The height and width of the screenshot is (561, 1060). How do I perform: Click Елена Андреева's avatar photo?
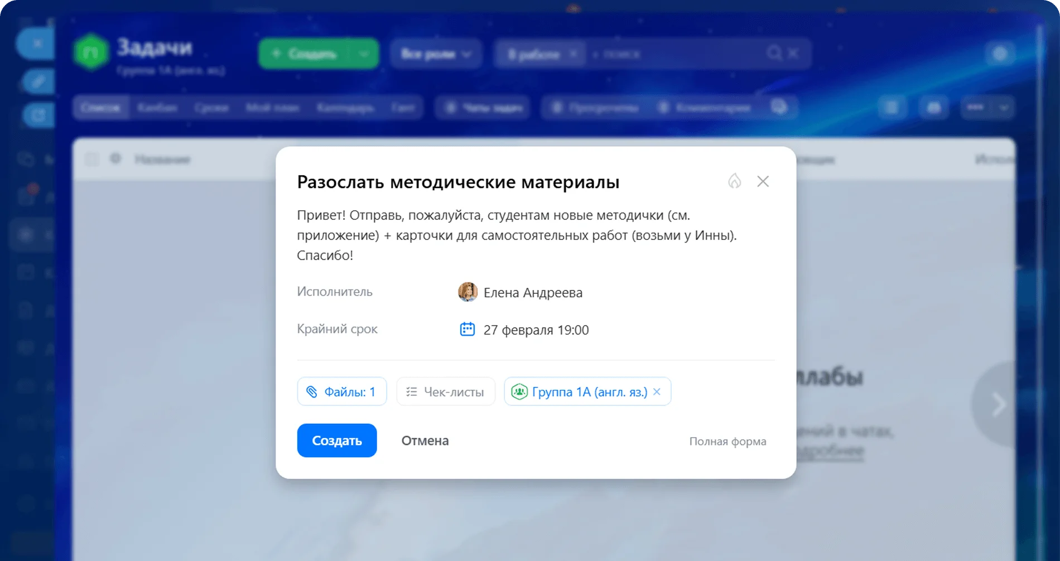coord(468,292)
